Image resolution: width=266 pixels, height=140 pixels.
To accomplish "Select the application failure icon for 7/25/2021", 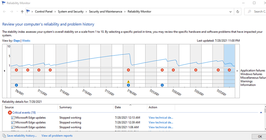I will (x=196, y=70).
